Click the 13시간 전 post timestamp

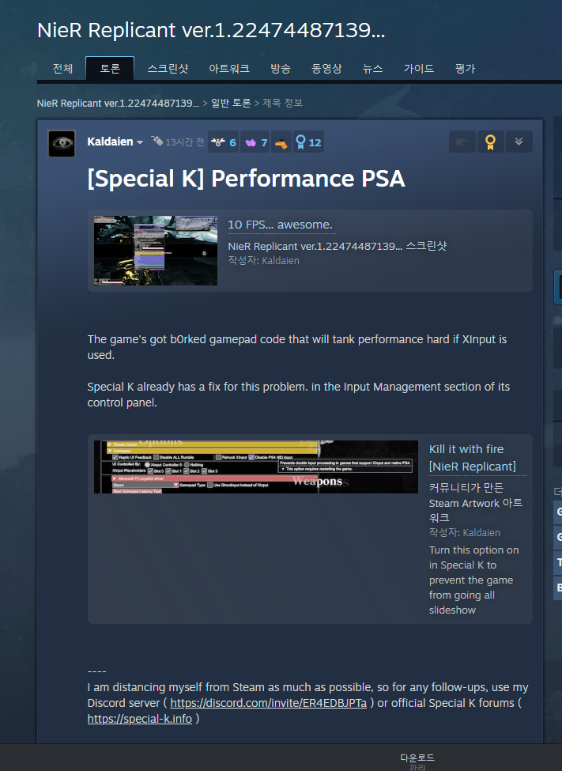(185, 142)
